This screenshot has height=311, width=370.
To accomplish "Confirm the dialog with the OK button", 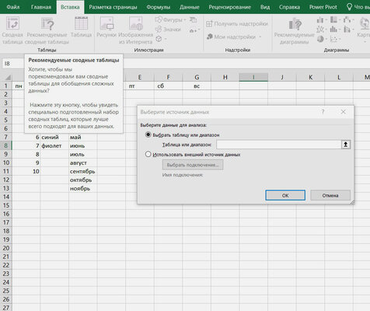I will pos(285,195).
